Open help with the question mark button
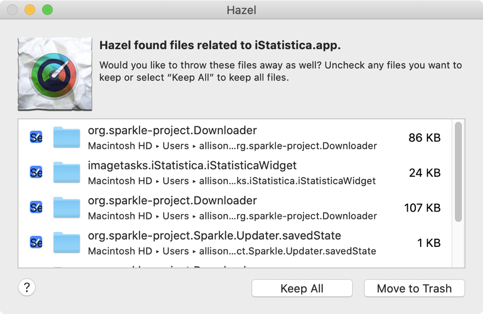Viewport: 483px width, 314px height. [x=27, y=288]
